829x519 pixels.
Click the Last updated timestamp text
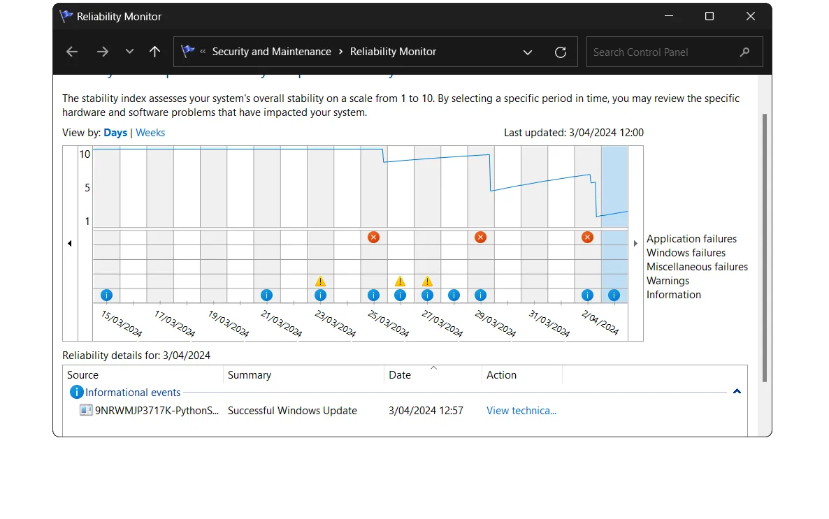[x=574, y=133]
